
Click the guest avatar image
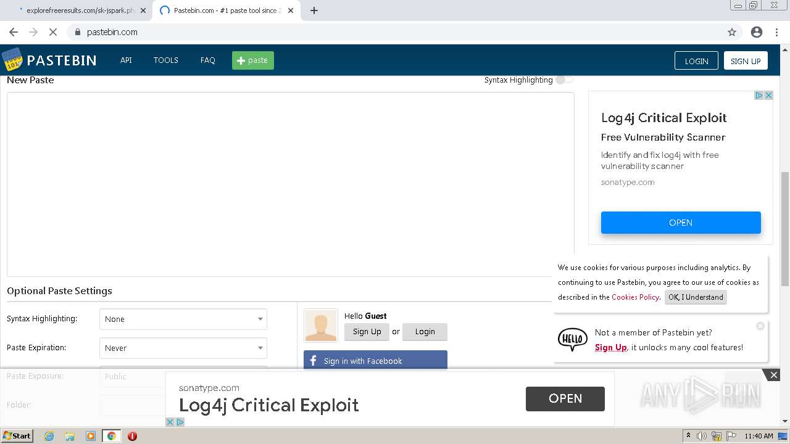tap(321, 326)
